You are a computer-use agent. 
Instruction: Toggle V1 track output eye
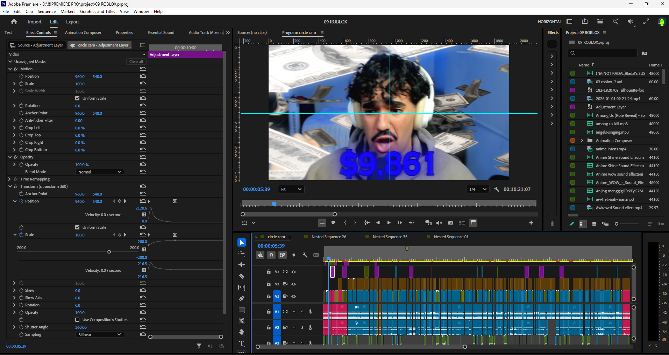294,296
